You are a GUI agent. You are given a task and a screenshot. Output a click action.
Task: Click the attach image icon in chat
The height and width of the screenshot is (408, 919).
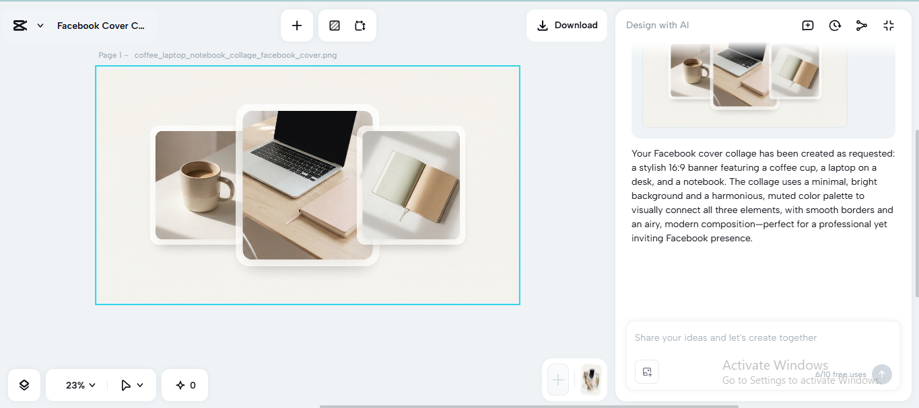[x=647, y=372]
